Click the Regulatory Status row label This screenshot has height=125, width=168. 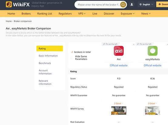pos(79,87)
